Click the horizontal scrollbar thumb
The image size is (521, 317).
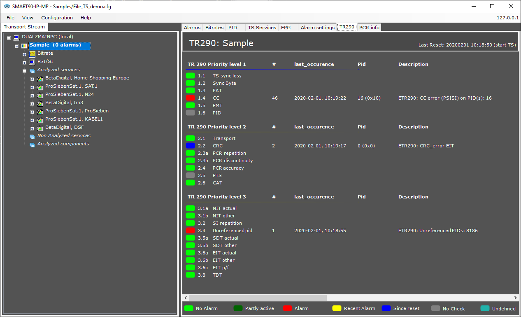(258, 298)
